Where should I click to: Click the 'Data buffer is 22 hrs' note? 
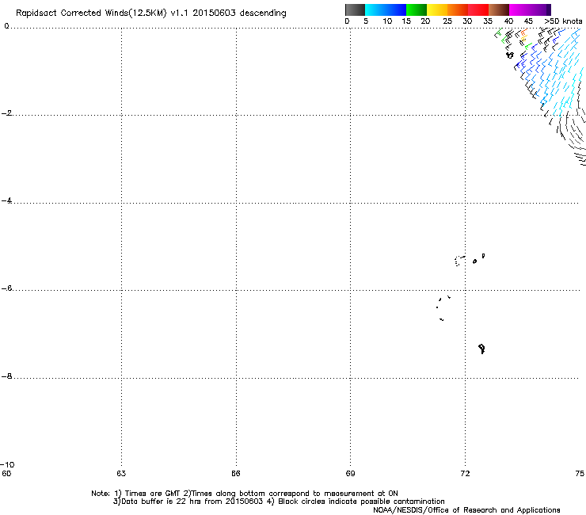pyautogui.click(x=279, y=502)
